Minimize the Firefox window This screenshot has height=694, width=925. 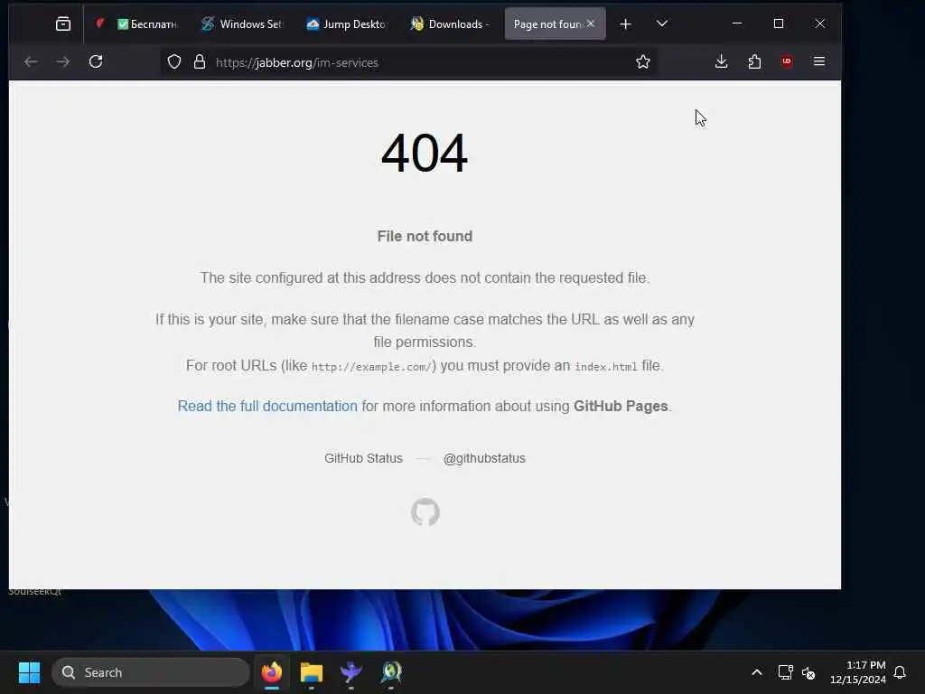737,23
